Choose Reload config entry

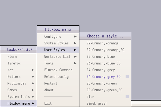[58, 77]
